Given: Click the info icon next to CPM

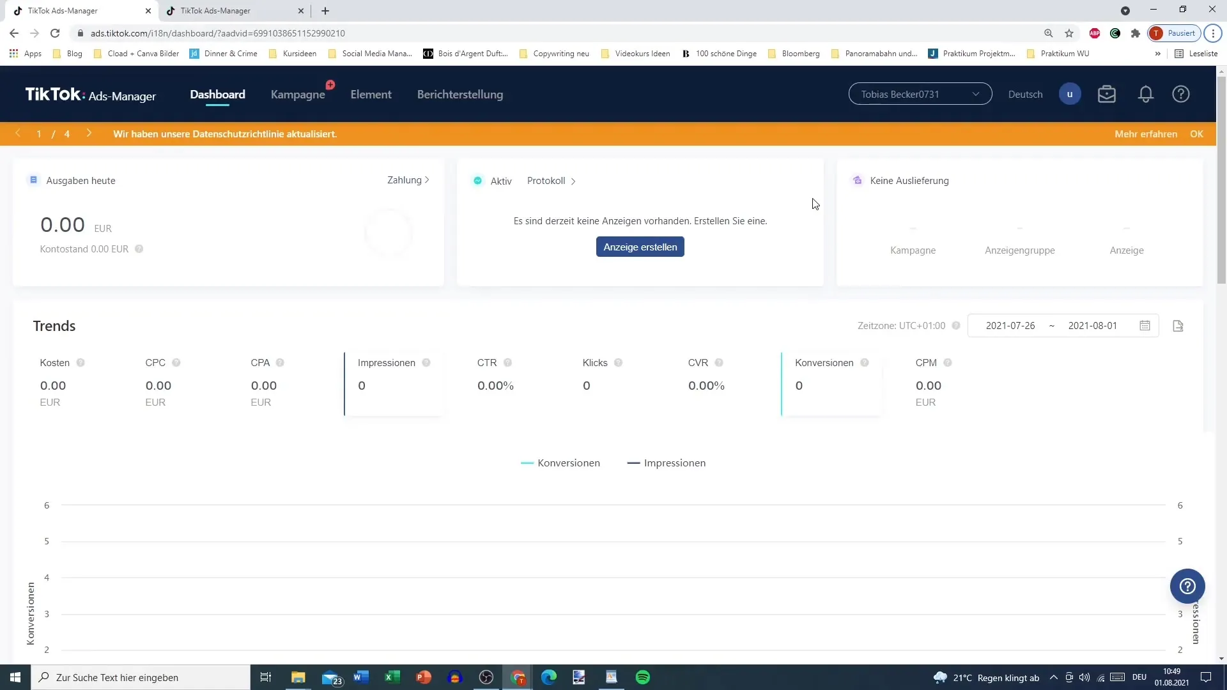Looking at the screenshot, I should (x=948, y=363).
